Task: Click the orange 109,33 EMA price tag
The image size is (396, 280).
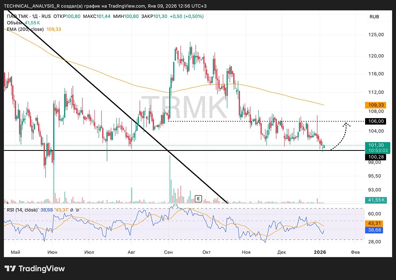Action: click(376, 105)
